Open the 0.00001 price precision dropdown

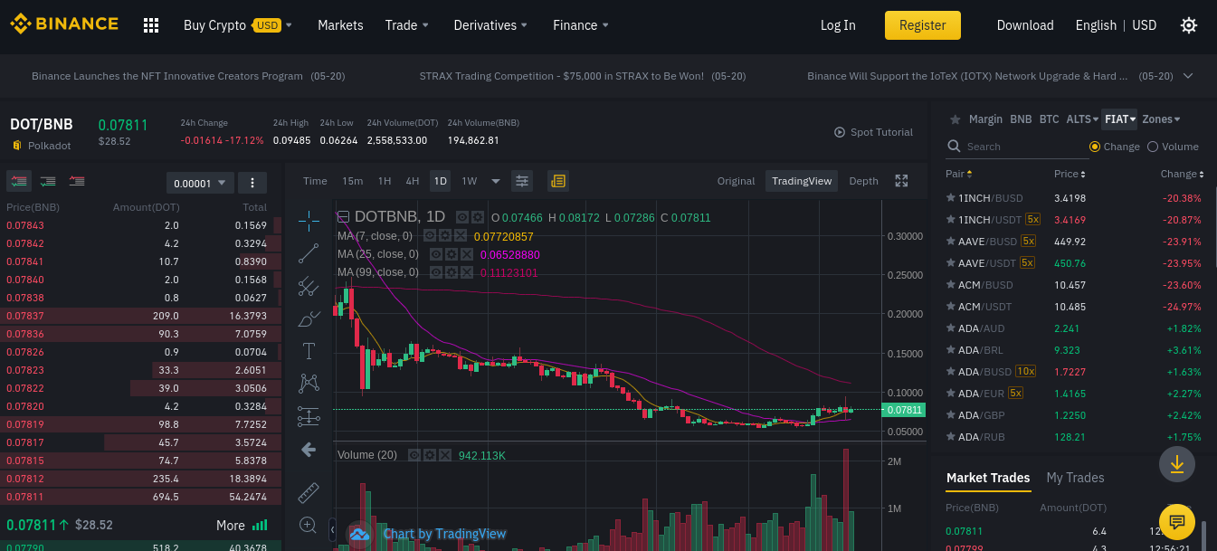200,183
